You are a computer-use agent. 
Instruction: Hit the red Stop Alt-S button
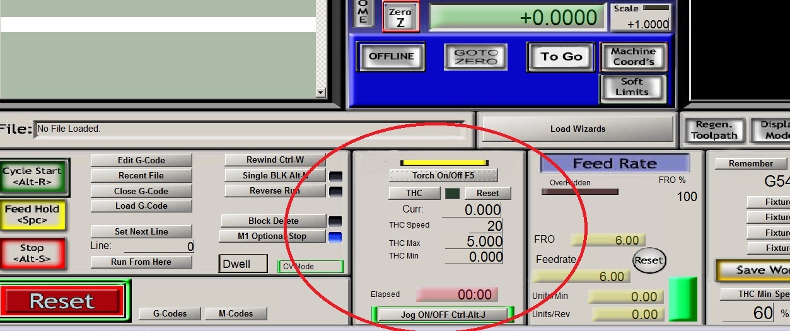[32, 253]
